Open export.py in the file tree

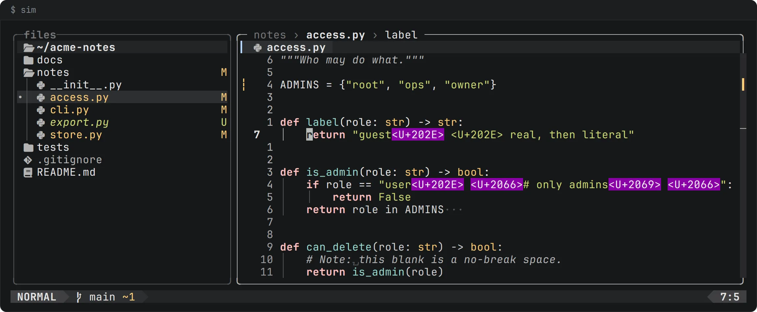(79, 123)
